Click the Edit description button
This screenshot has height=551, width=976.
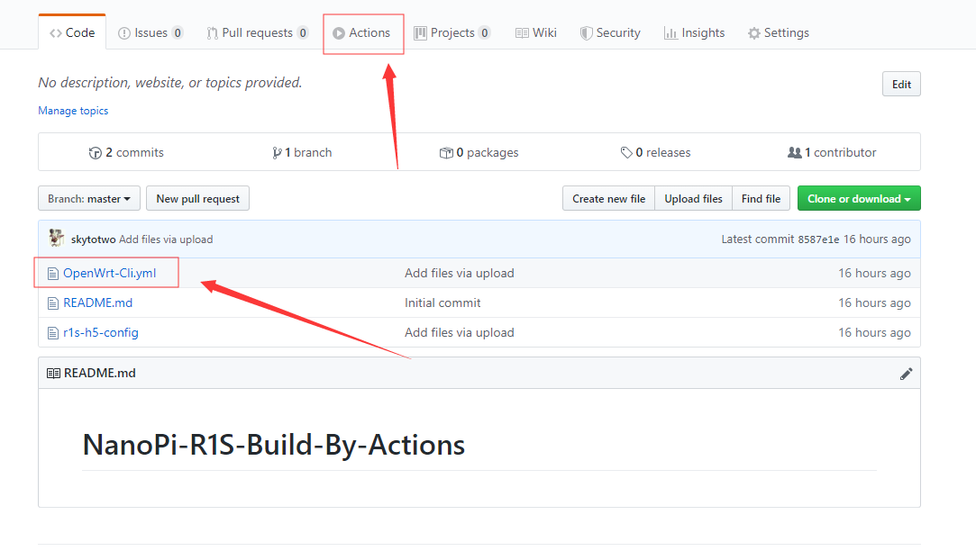pyautogui.click(x=901, y=84)
